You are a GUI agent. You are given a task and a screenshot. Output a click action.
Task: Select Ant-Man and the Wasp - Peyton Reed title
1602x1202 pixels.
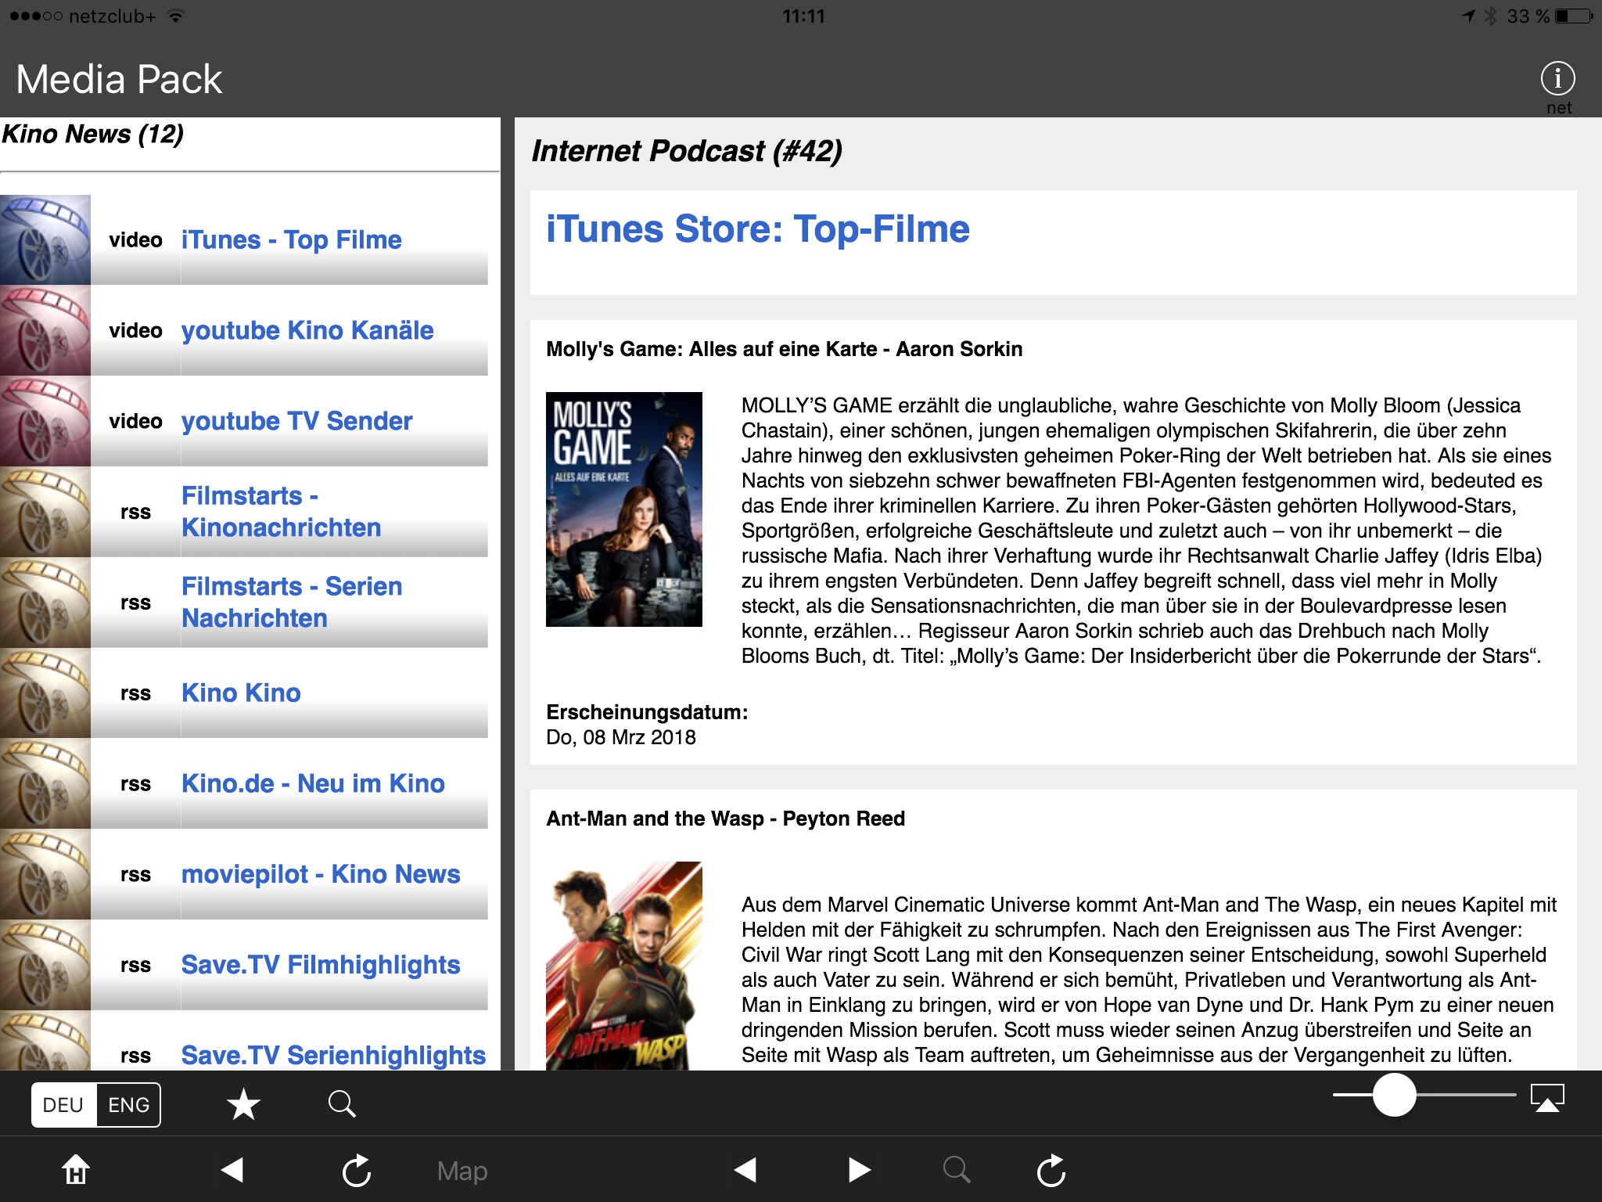(x=725, y=819)
